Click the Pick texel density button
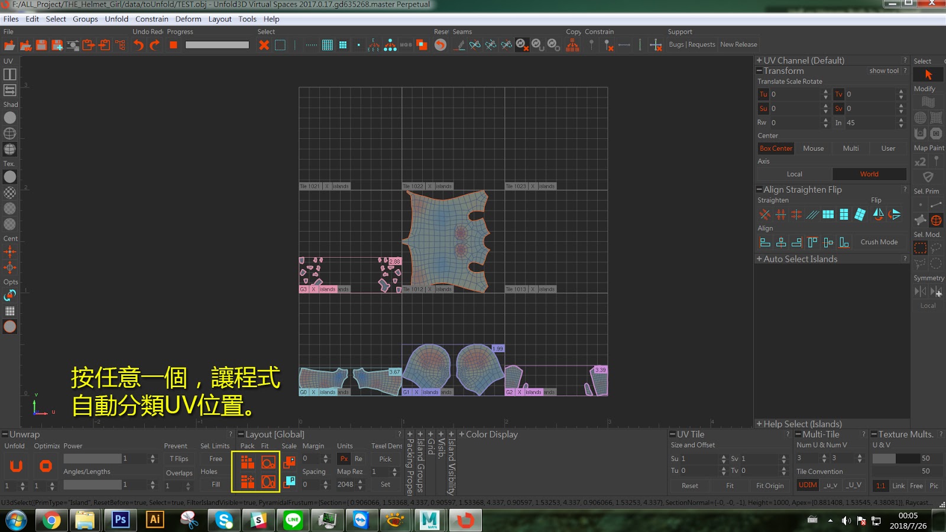 385,459
